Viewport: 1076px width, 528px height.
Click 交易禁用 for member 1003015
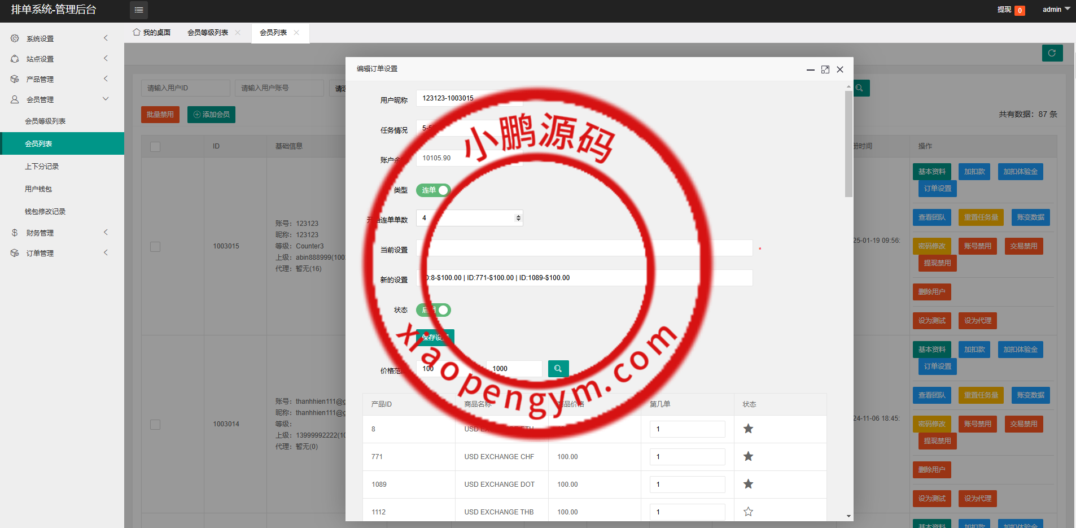coord(1024,246)
